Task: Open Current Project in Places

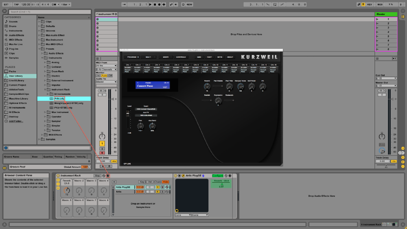Action: pyautogui.click(x=18, y=85)
